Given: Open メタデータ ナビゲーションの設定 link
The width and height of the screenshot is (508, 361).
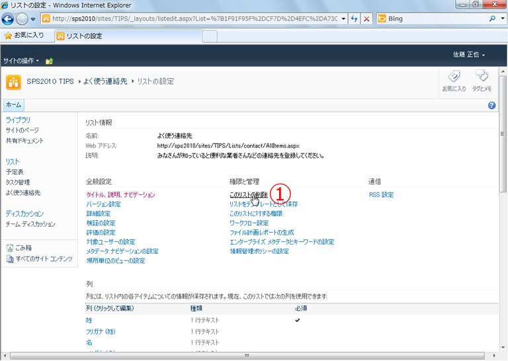Looking at the screenshot, I should pyautogui.click(x=122, y=251).
